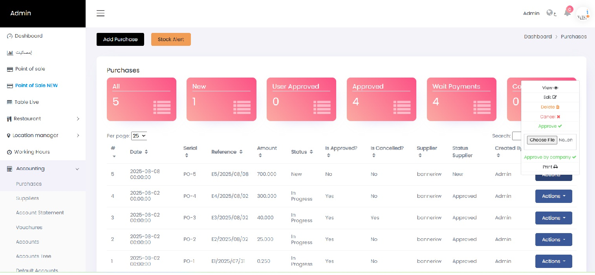Select View in the actions menu
Viewport: 595px width, 275px height.
(x=550, y=88)
